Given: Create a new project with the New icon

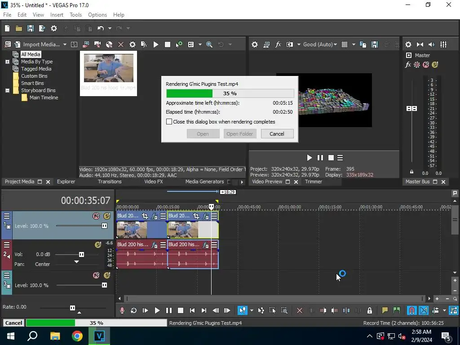Looking at the screenshot, I should click(x=7, y=28).
